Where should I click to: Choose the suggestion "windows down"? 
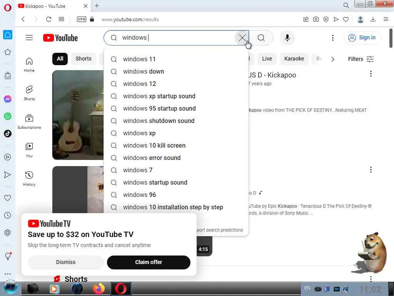pos(176,71)
